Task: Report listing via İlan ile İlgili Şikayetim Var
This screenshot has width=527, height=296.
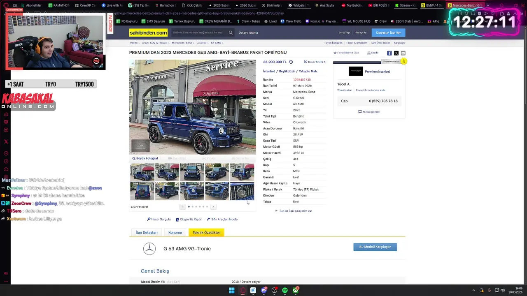Action: [294, 211]
